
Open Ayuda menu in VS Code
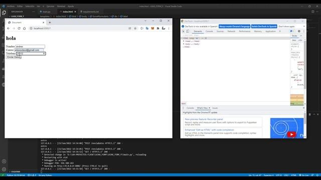(x=71, y=6)
